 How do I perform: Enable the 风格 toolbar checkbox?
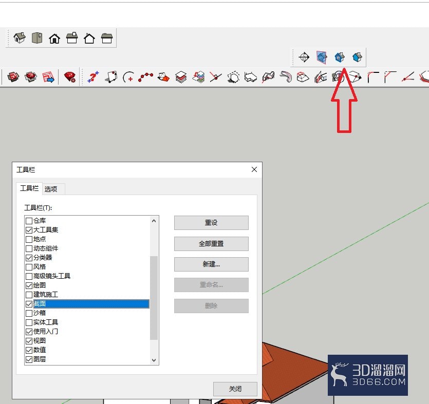tap(29, 267)
